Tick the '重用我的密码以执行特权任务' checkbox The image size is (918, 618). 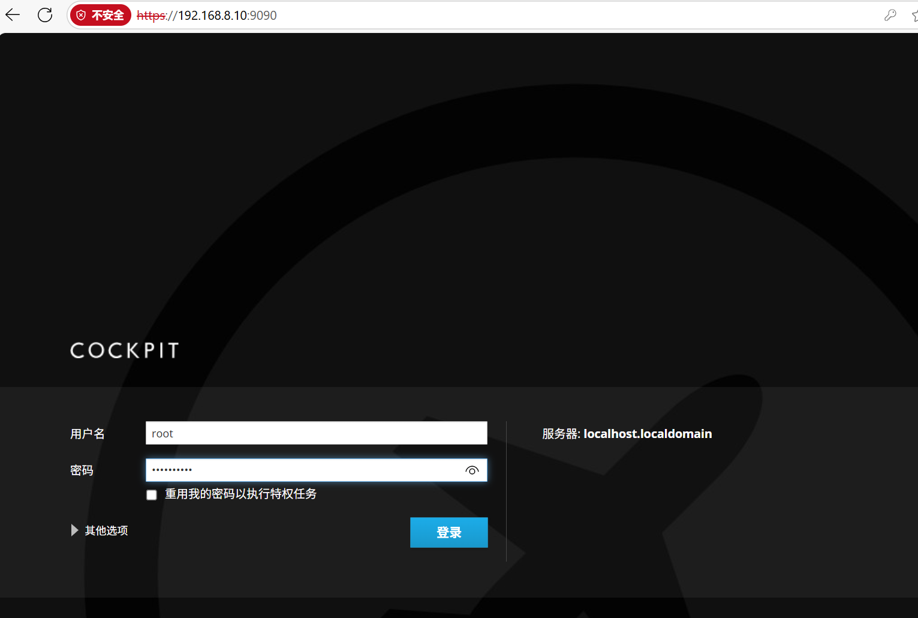pos(152,495)
